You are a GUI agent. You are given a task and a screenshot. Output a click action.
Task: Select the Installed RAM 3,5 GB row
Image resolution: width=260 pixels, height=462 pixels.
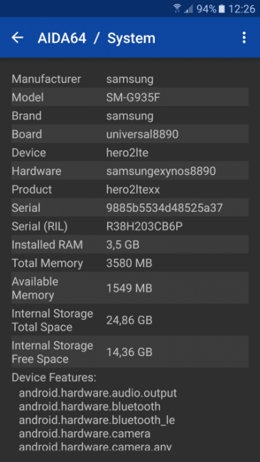click(x=130, y=245)
